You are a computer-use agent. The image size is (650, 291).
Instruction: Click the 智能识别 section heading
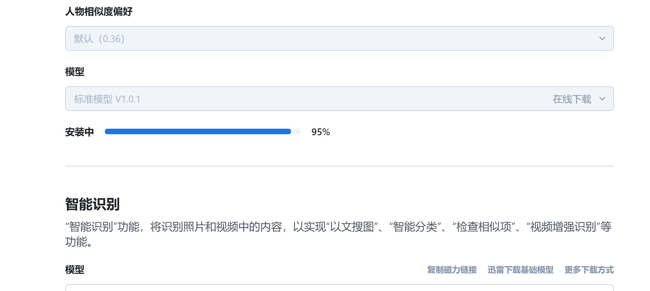tap(92, 204)
